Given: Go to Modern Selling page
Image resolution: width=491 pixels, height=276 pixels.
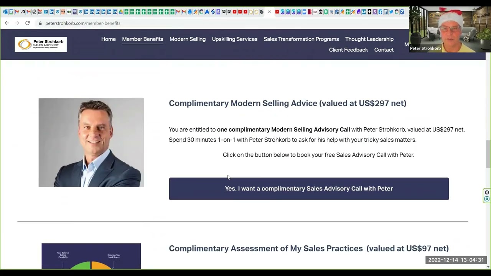Looking at the screenshot, I should pos(188,39).
